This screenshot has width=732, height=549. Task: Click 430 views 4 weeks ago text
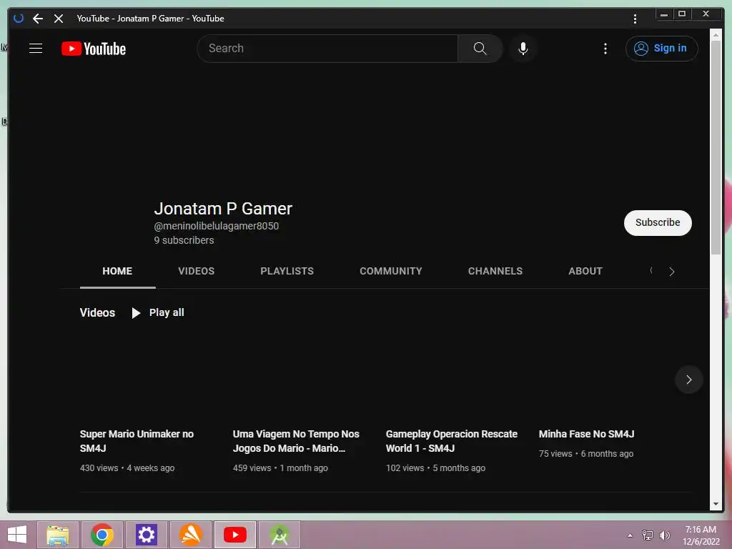[x=127, y=468]
